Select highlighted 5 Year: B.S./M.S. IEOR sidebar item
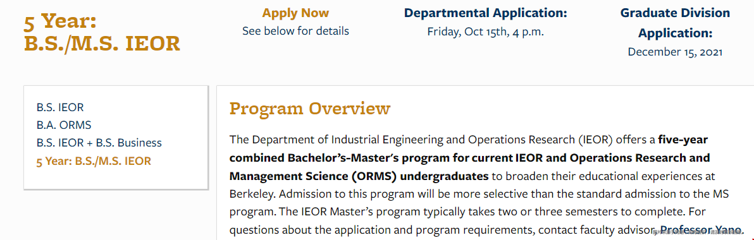The width and height of the screenshot is (754, 240). click(94, 161)
